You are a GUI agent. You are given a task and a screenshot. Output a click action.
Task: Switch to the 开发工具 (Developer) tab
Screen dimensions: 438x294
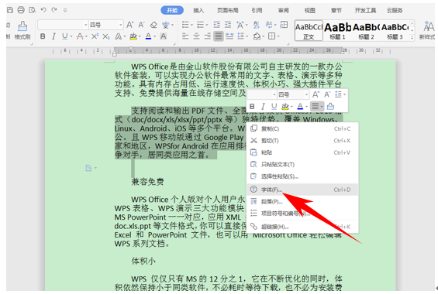coord(365,10)
